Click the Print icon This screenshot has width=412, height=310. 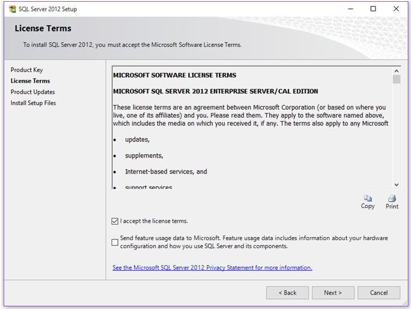[392, 199]
